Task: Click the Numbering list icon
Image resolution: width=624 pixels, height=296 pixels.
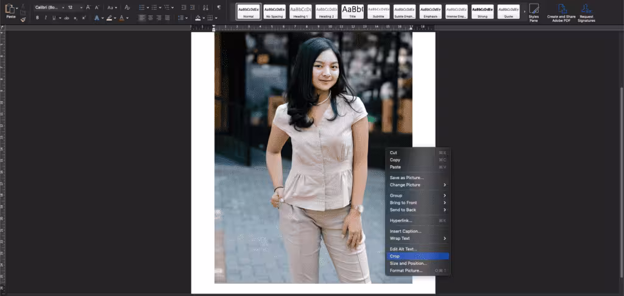Action: click(154, 7)
